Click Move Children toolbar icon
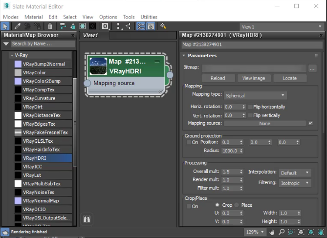The width and height of the screenshot is (327, 238). pos(63,26)
